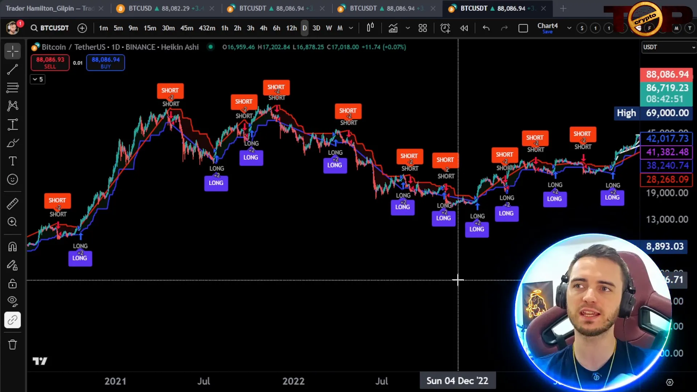This screenshot has height=392, width=697.
Task: Click the T circle indicator button
Action: click(690, 28)
